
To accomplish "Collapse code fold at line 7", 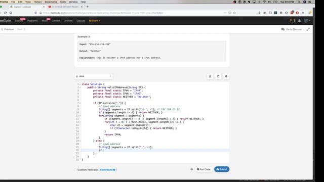I will [80, 103].
